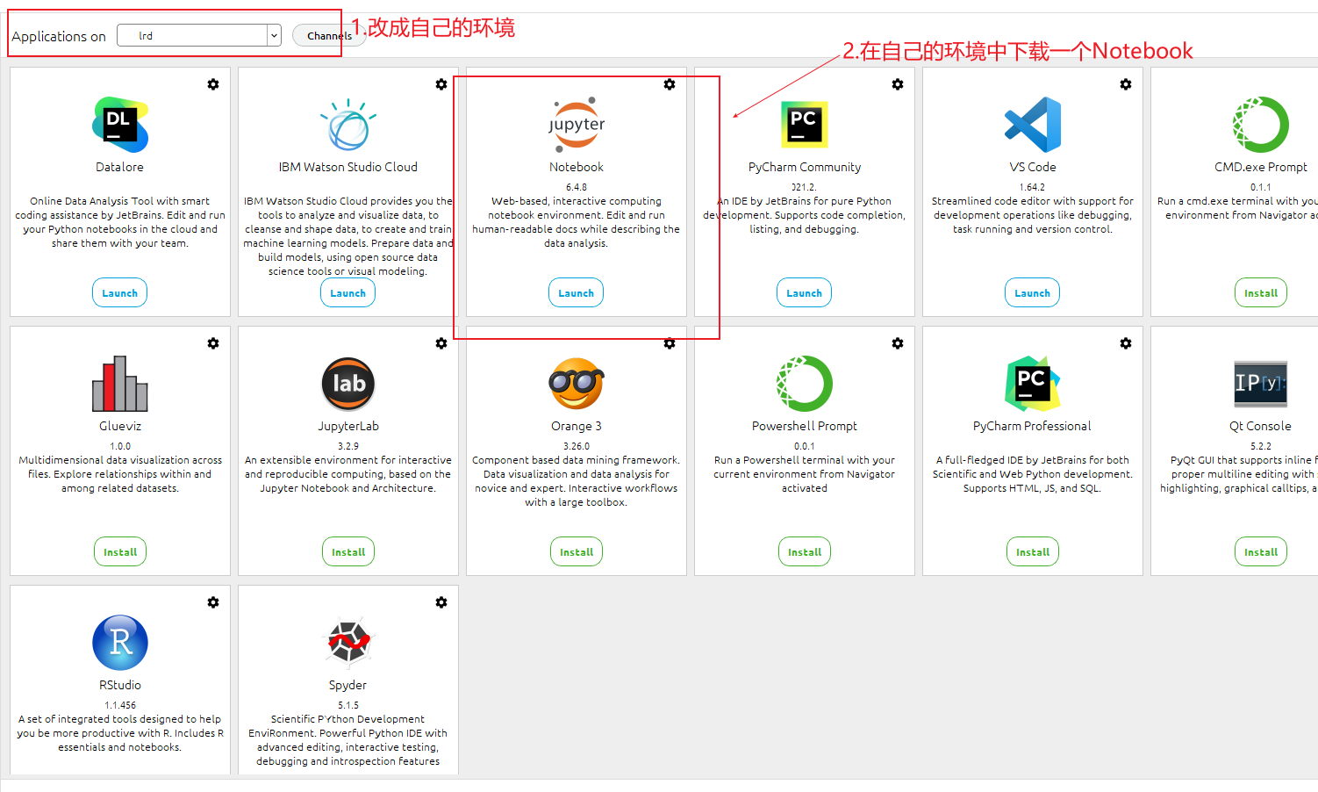Open Datalore tile settings gear

pyautogui.click(x=213, y=84)
